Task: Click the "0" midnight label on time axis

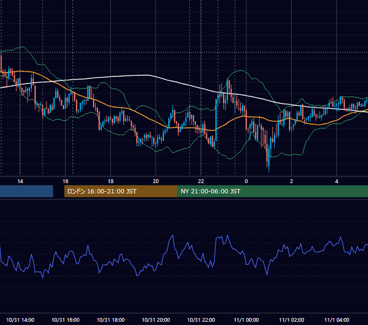Action: click(246, 181)
